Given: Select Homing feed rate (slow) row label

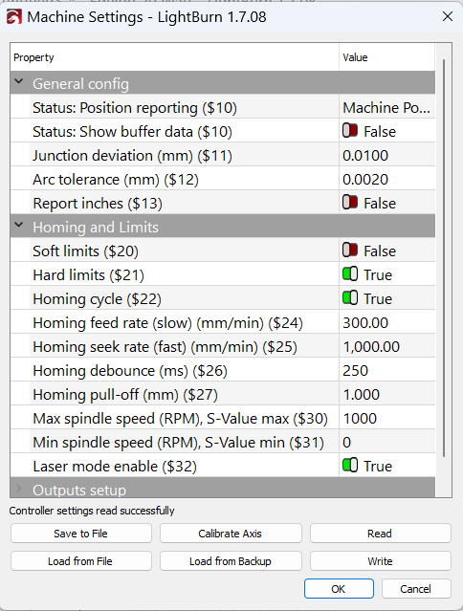Looking at the screenshot, I should tap(167, 322).
